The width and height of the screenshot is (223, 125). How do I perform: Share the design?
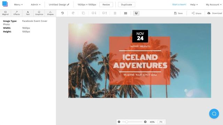pyautogui.click(x=197, y=13)
